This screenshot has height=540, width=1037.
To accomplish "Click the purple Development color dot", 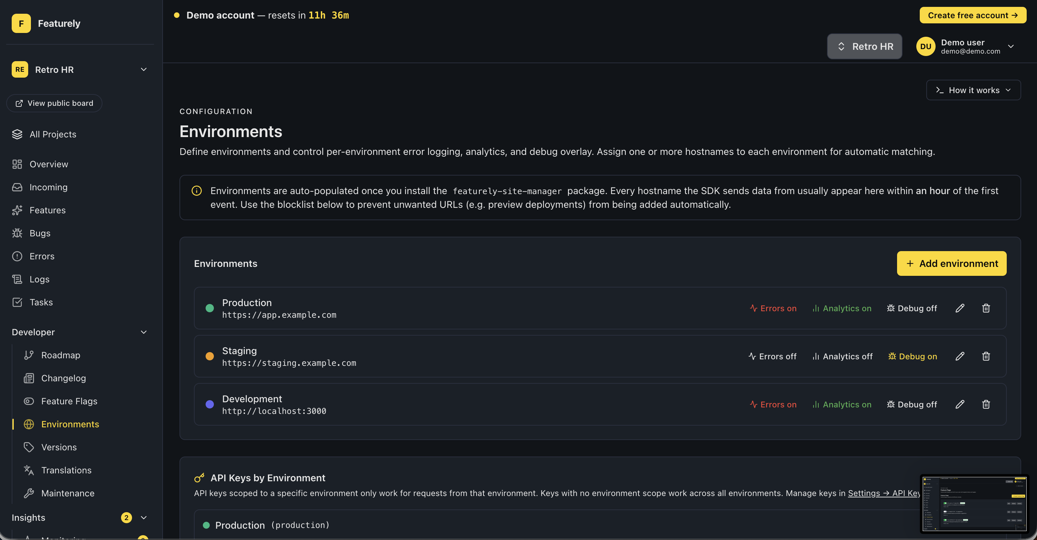I will (x=209, y=405).
